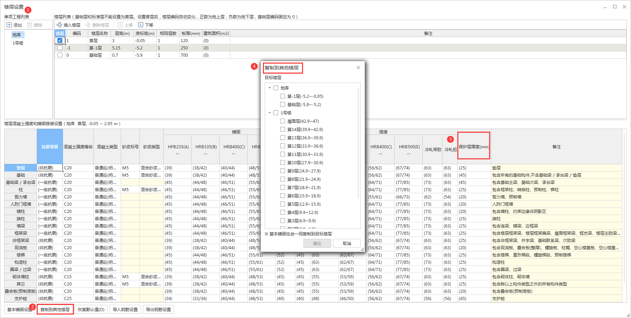Select the 支护桩 row header

pyautogui.click(x=21, y=298)
